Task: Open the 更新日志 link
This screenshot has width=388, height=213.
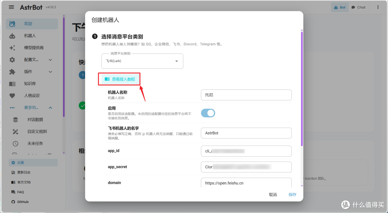Action: point(33,172)
